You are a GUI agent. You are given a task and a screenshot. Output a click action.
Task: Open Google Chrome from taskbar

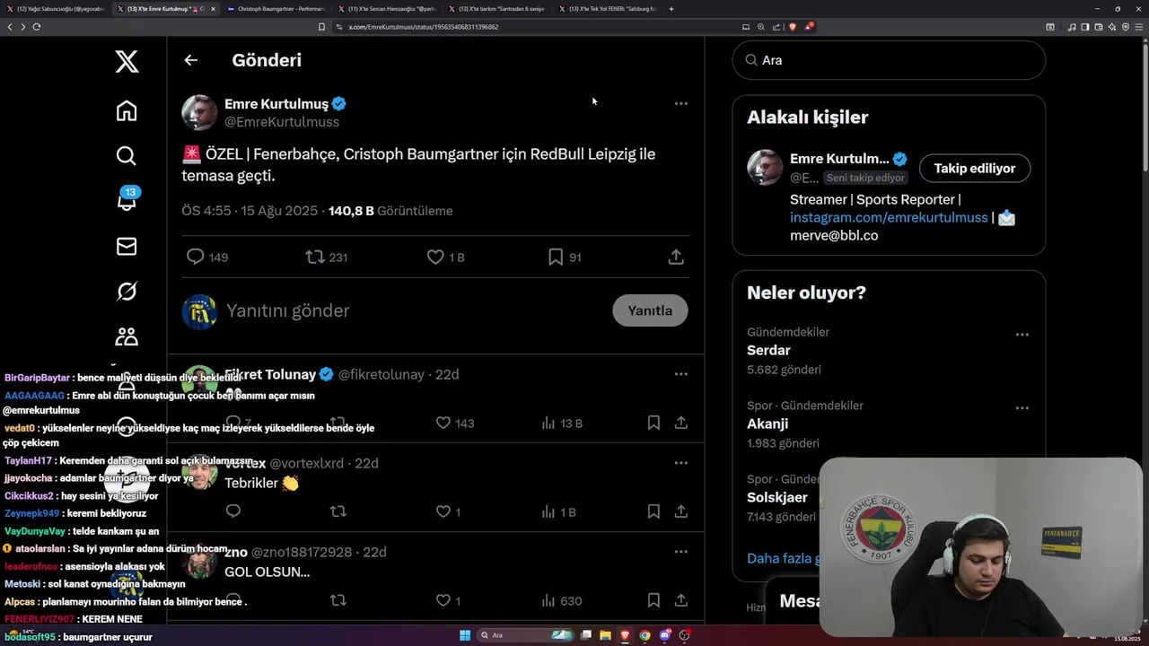pyautogui.click(x=645, y=635)
